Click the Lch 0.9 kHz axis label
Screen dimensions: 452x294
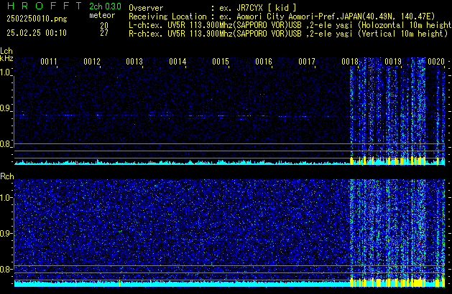coord(6,108)
